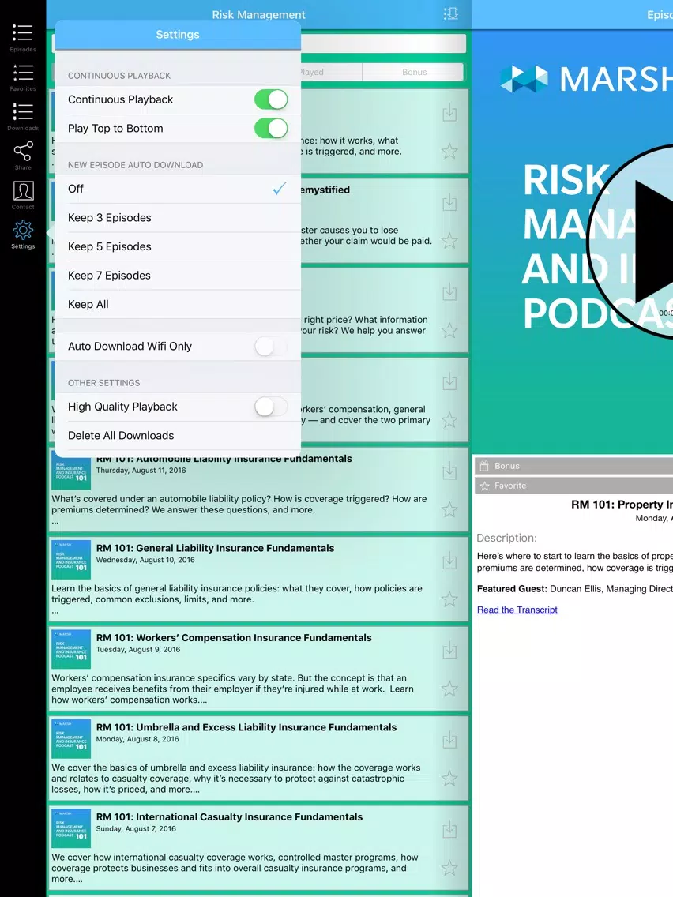Viewport: 673px width, 897px height.
Task: Select the Keep All option
Action: pos(178,304)
